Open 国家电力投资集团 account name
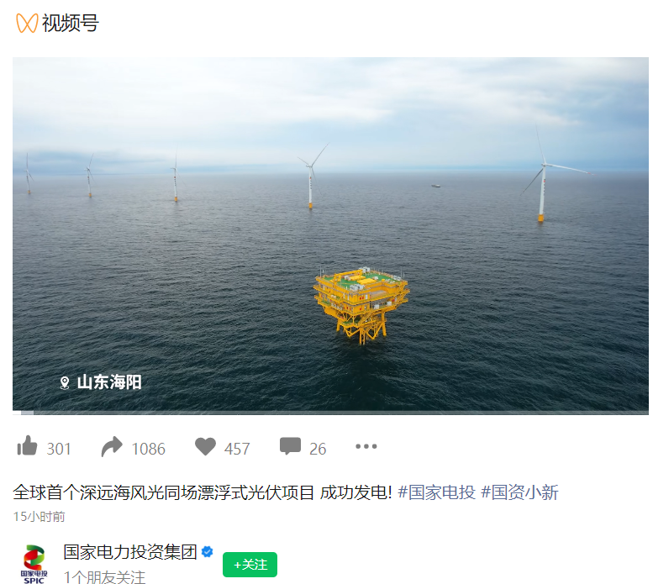This screenshot has height=584, width=653. click(x=130, y=552)
